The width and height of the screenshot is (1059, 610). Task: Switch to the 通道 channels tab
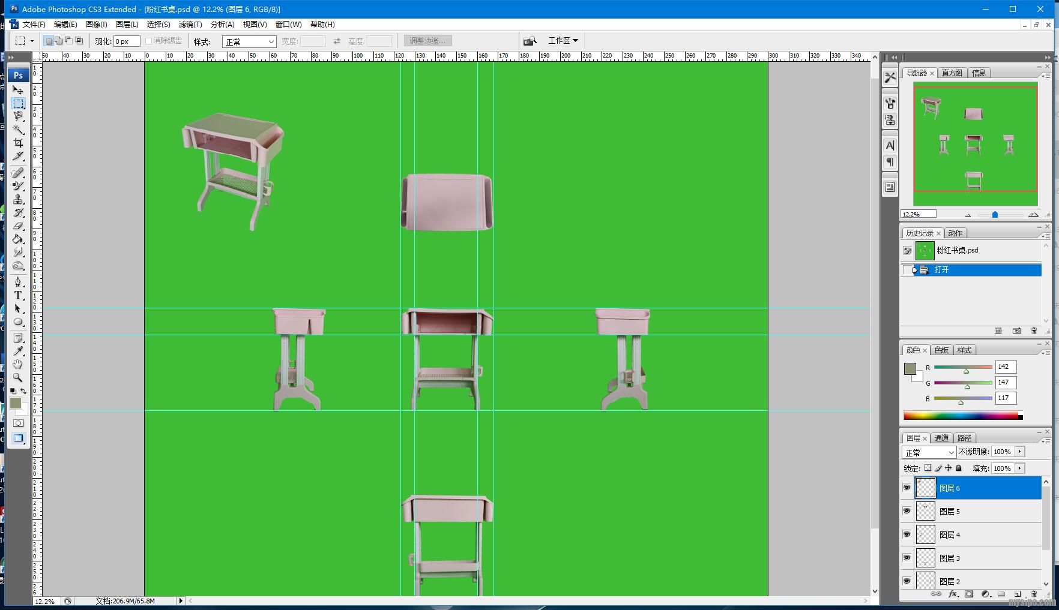point(941,438)
